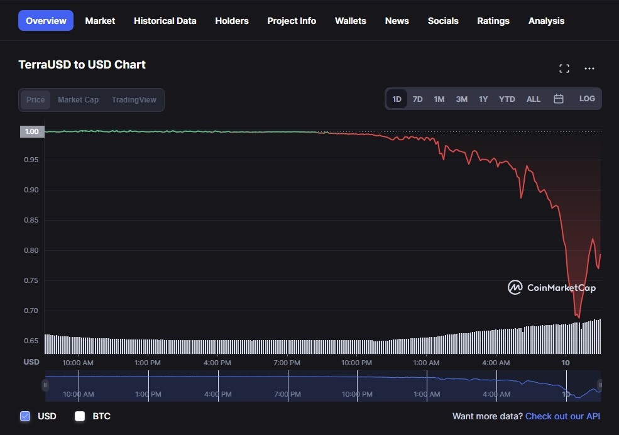Click the CoinMarketCap logo watermark
Screen dimensions: 619x435
(552, 287)
